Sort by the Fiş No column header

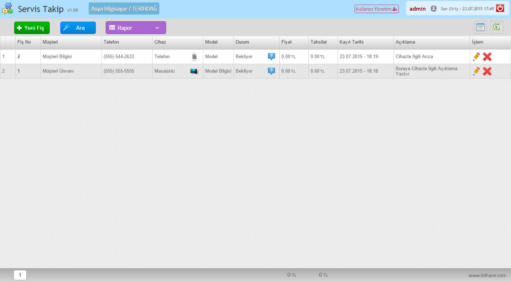click(x=24, y=42)
